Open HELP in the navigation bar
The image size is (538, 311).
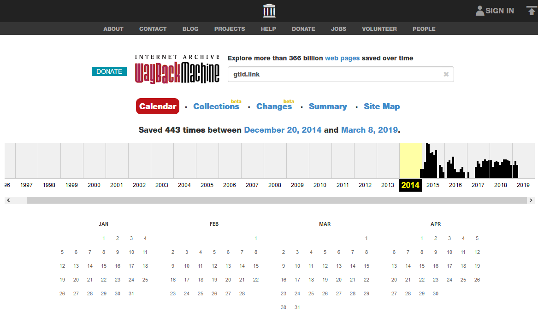268,29
